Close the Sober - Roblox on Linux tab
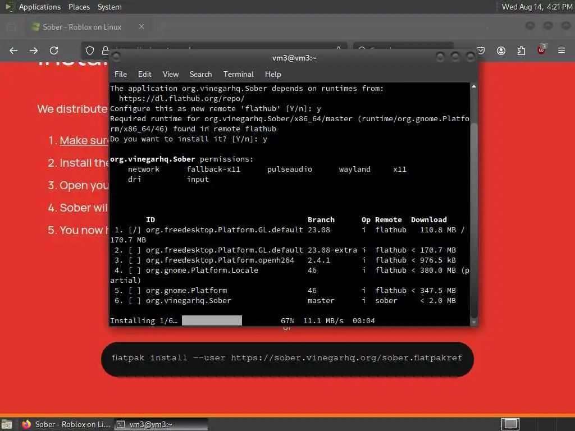 click(x=142, y=26)
